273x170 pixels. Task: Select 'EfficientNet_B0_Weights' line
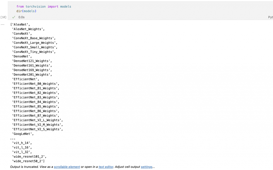[x=35, y=84]
